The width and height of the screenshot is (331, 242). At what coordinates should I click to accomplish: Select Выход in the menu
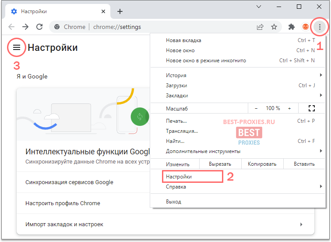[x=238, y=202]
